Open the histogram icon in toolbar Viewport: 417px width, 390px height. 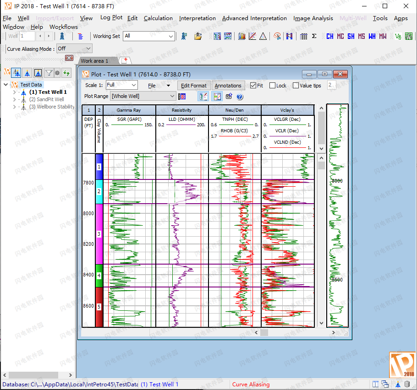pyautogui.click(x=242, y=36)
